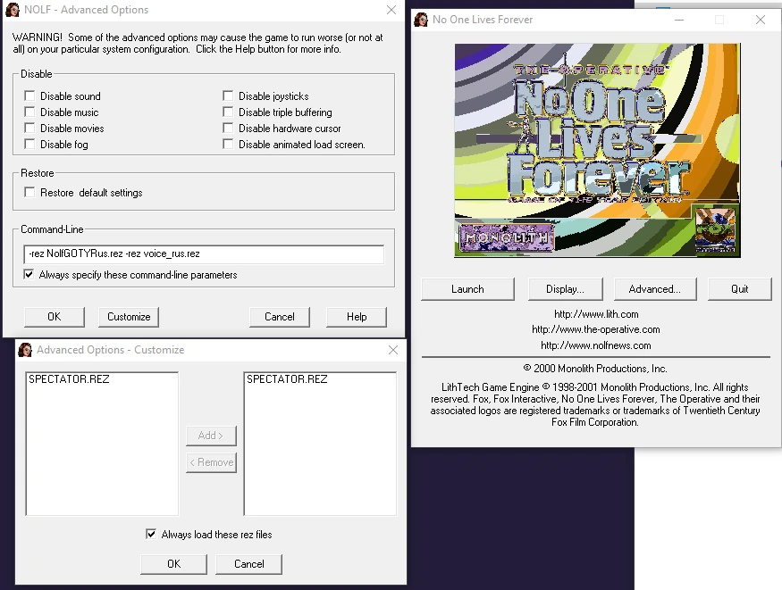Viewport: 782px width, 590px height.
Task: Toggle the Disable music checkbox
Action: pos(29,112)
